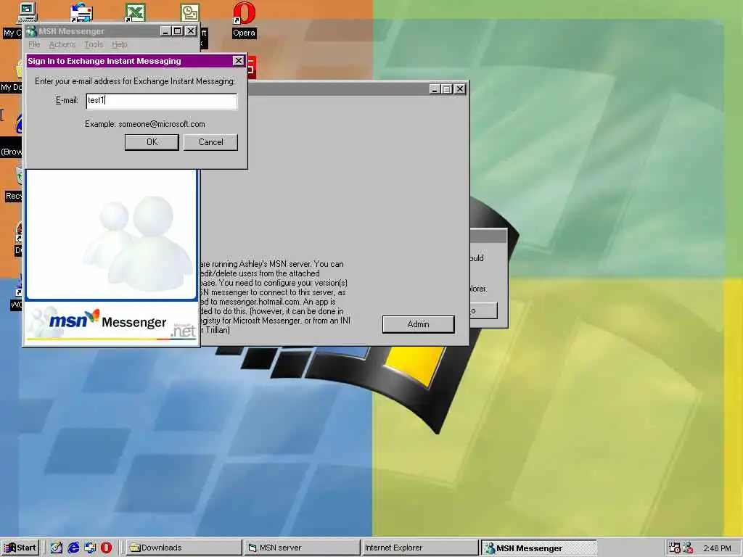The height and width of the screenshot is (557, 743).
Task: Click MSN Messenger title bar icon
Action: click(32, 31)
